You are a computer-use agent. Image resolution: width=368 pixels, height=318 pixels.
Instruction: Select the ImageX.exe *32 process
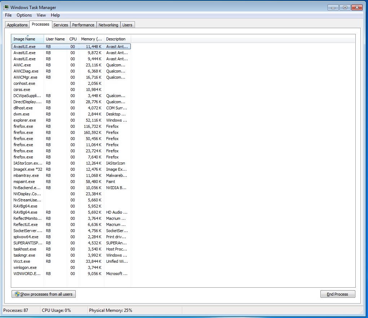point(71,169)
